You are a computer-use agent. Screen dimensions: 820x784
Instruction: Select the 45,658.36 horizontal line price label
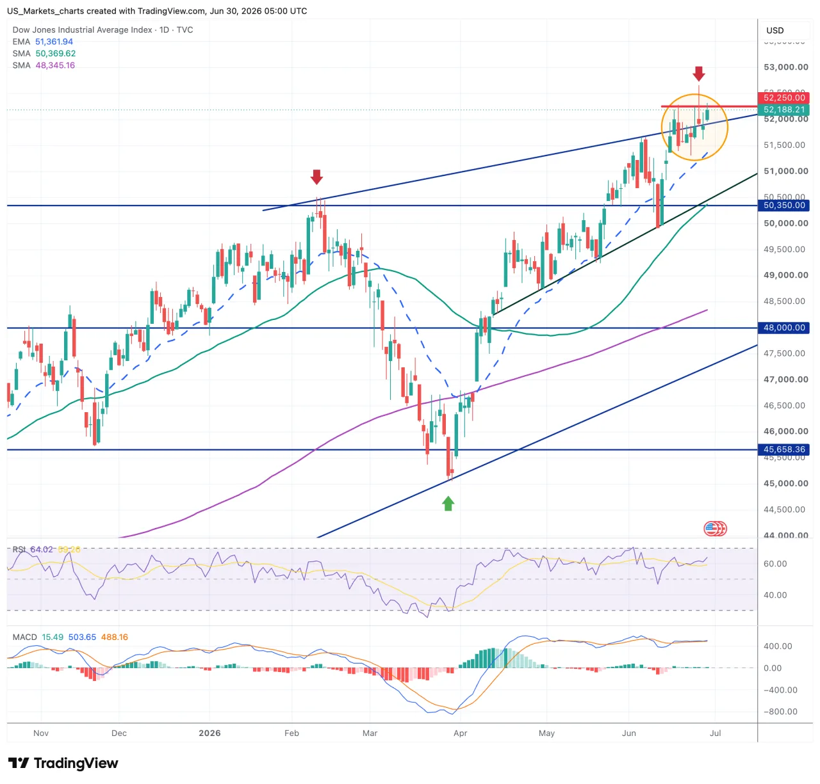(x=784, y=450)
